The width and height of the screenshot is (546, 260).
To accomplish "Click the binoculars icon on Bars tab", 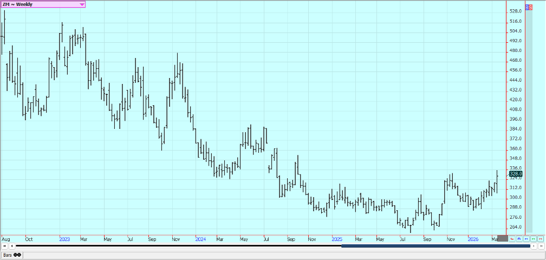I will click(17, 255).
